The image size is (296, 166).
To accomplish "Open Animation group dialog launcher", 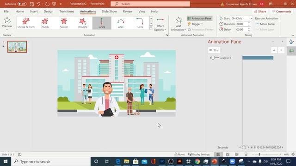I will pyautogui.click(x=166, y=35).
